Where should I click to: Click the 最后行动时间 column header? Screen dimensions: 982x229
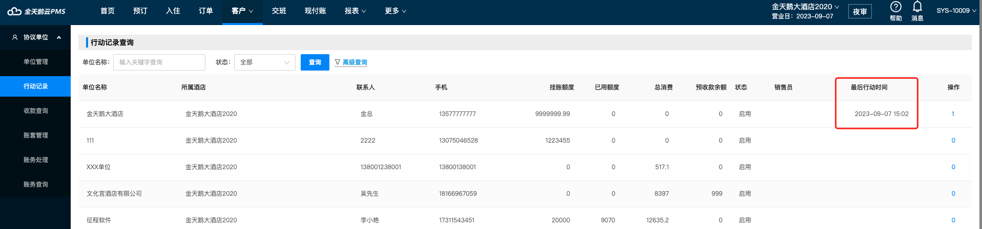(x=869, y=87)
